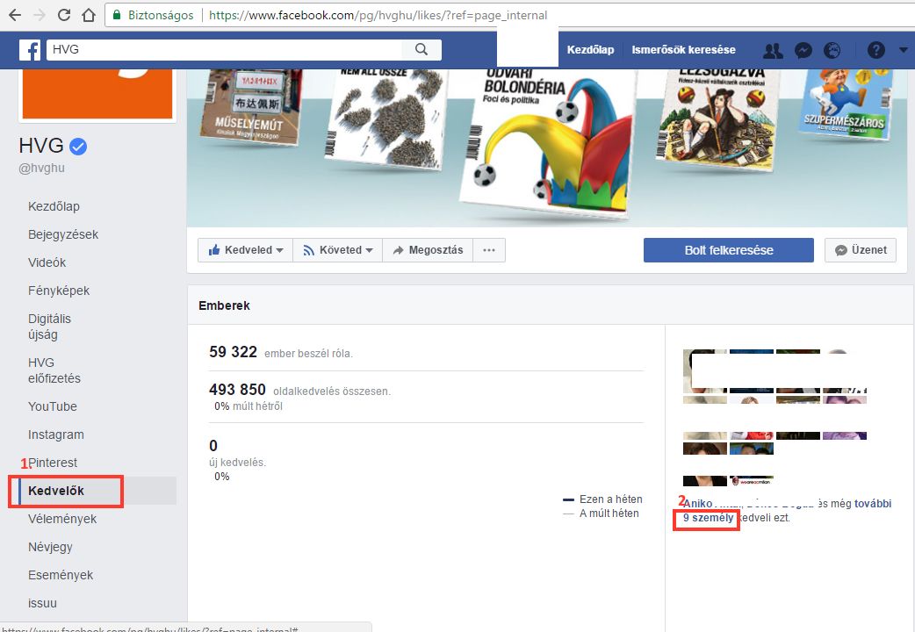Click the 59 322 ember beszél róla count
The width and height of the screenshot is (915, 632).
(x=281, y=352)
